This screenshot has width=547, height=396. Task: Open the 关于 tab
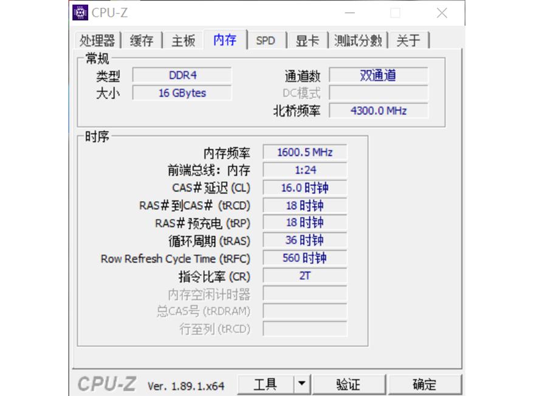tap(408, 40)
